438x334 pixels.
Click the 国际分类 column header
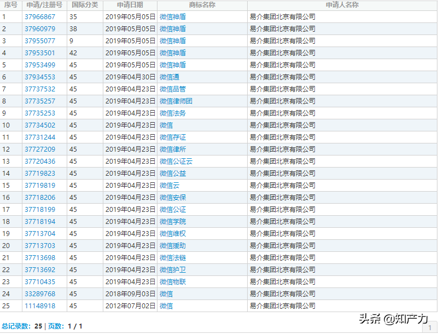point(85,5)
